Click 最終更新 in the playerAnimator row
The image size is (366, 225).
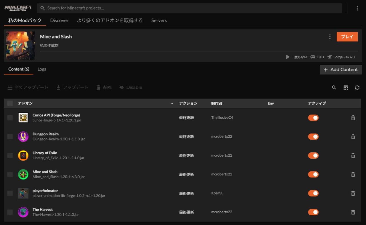coord(186,193)
